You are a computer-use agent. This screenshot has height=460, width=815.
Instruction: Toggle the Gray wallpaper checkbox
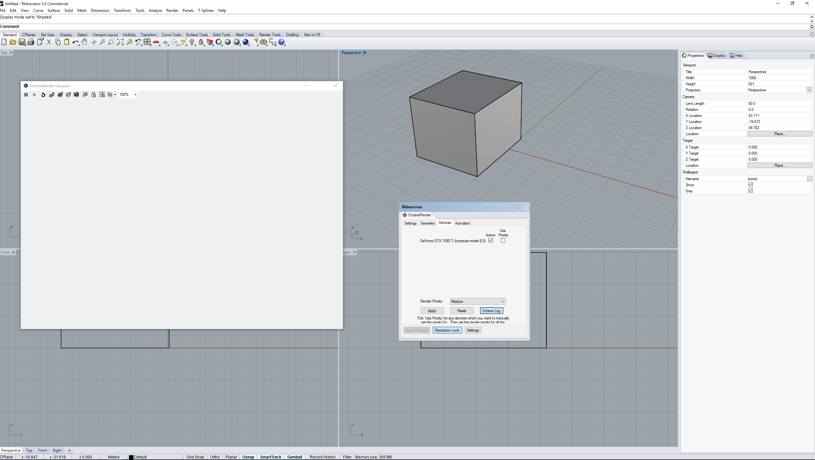750,191
